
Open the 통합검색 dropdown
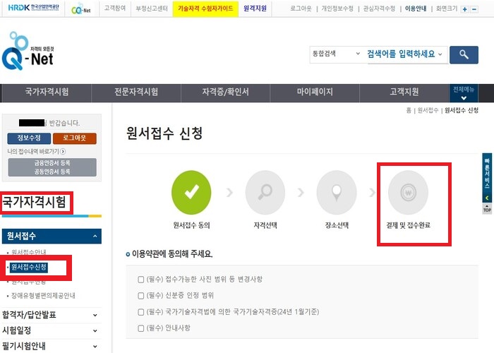(336, 54)
